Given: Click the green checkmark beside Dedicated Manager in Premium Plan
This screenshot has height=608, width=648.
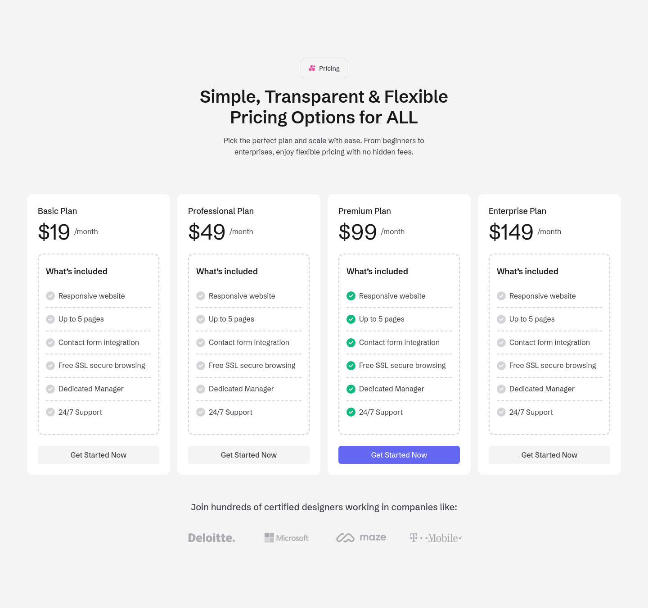Looking at the screenshot, I should [351, 389].
